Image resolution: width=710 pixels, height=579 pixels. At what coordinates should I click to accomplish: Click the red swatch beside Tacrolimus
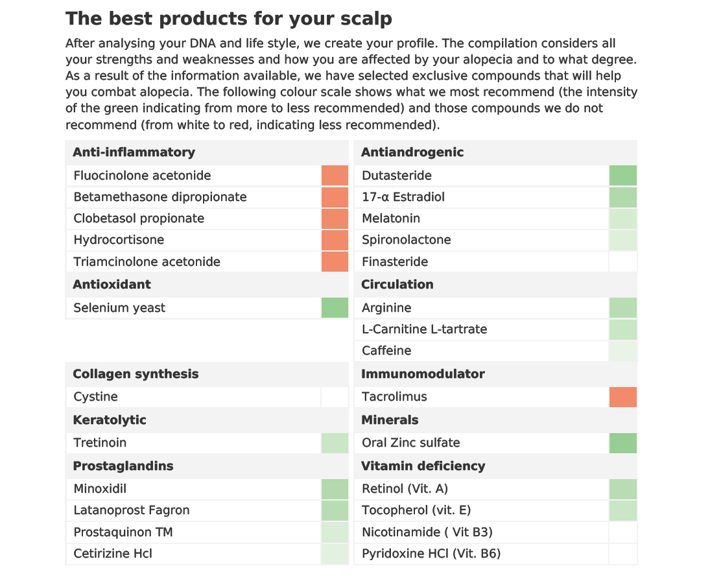pyautogui.click(x=622, y=397)
